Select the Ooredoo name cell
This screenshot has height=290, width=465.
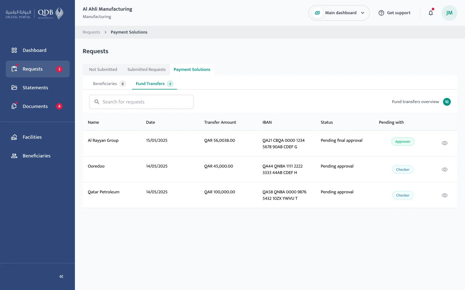coord(96,166)
